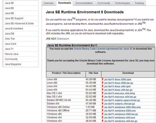156x123 pixels.
Task: Download jre-8u11-macosx-x64.dmg file link
Action: tap(120, 93)
